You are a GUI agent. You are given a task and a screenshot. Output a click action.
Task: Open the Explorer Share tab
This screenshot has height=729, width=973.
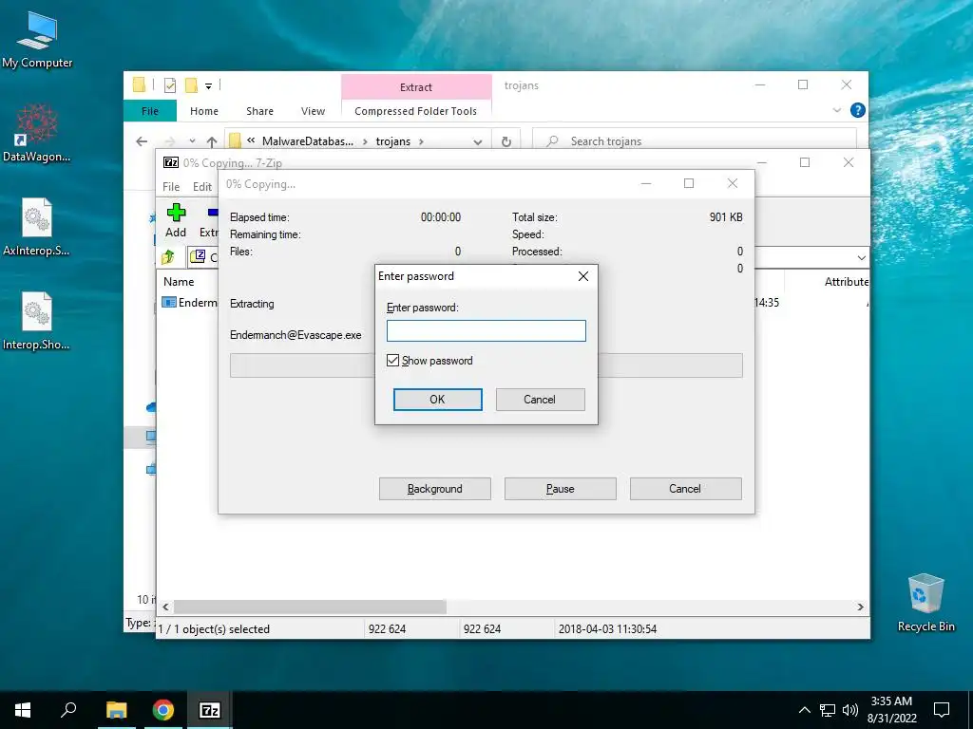[259, 111]
